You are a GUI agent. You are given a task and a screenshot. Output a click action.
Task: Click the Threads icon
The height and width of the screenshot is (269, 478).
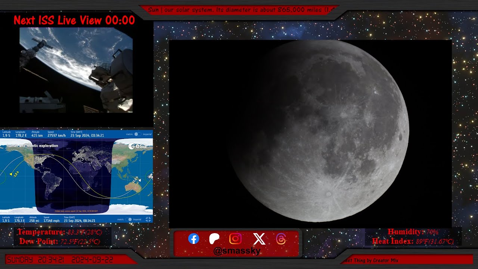coord(281,239)
